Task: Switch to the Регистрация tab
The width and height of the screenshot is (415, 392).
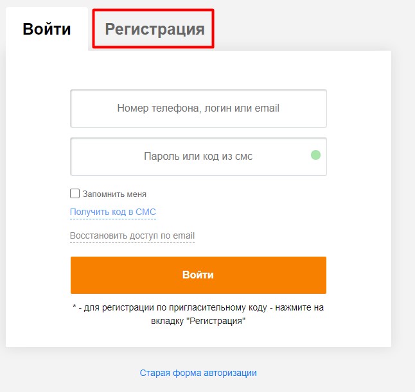Action: click(x=154, y=29)
